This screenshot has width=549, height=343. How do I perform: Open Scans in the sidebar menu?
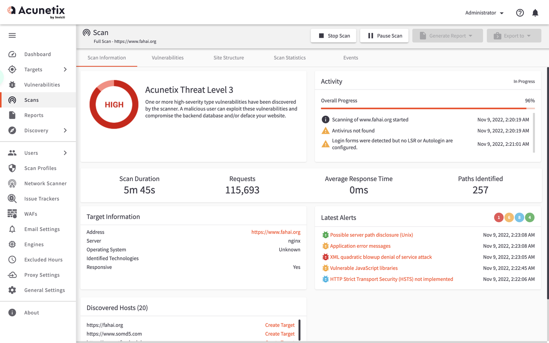(x=38, y=100)
